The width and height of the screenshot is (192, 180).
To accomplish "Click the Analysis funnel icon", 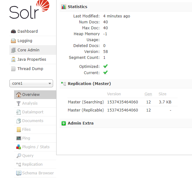I will (x=19, y=103).
